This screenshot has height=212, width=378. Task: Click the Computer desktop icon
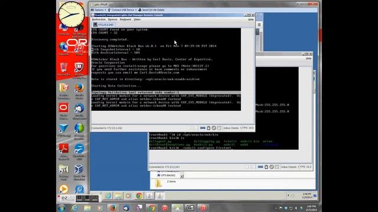[x=64, y=30]
